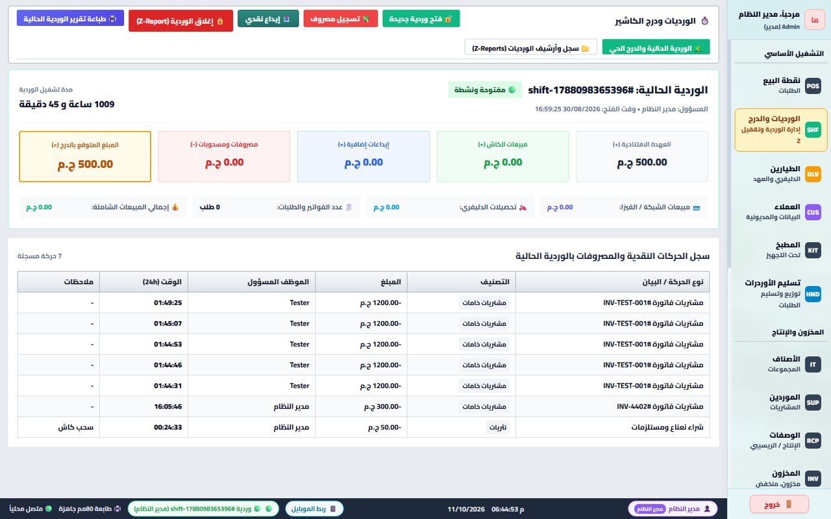Click the طابعة 80مم جاهزة printer status

[90, 509]
